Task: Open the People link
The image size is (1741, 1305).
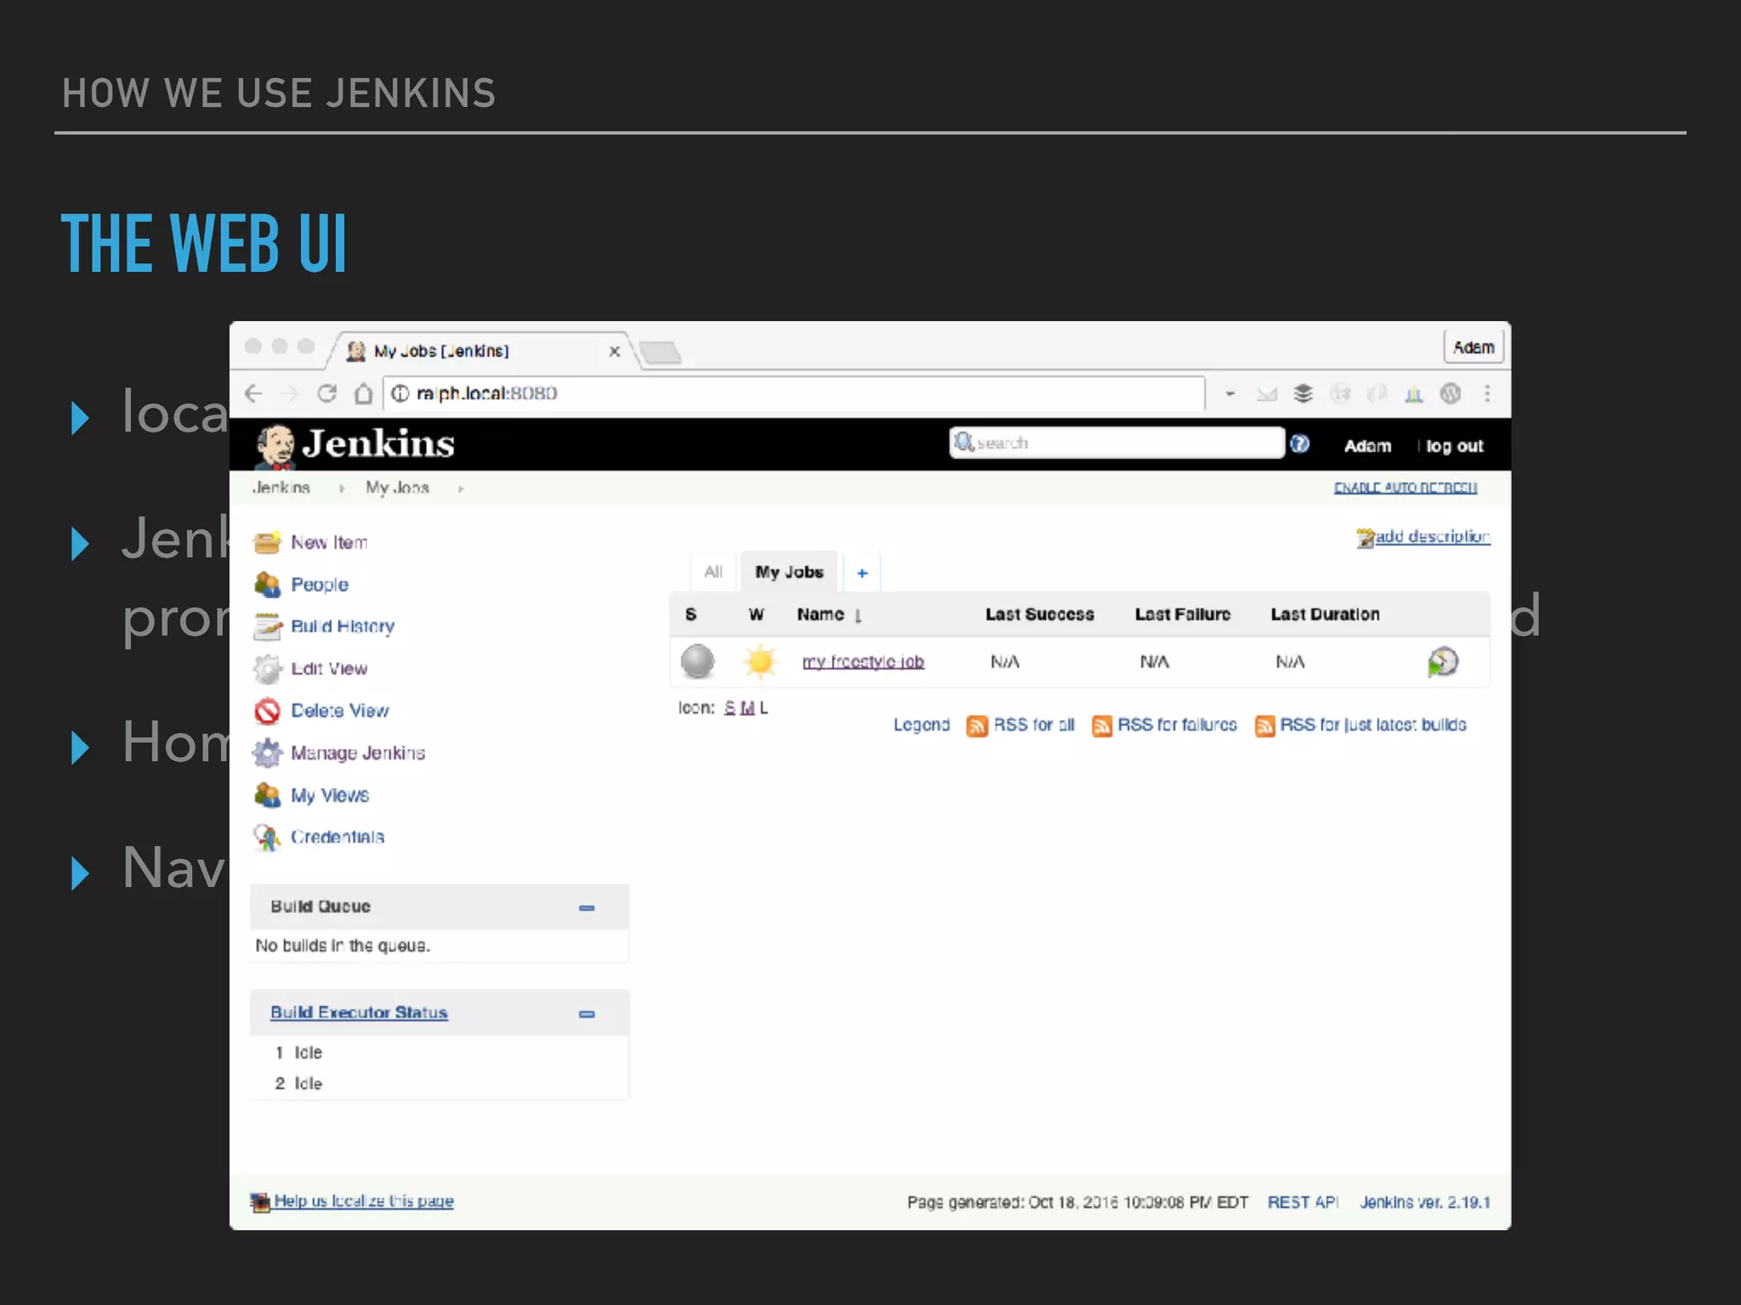Action: [x=320, y=585]
